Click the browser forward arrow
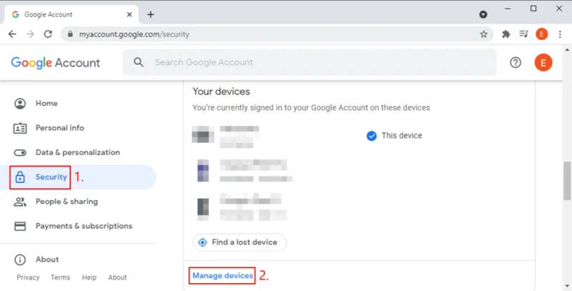 (30, 34)
